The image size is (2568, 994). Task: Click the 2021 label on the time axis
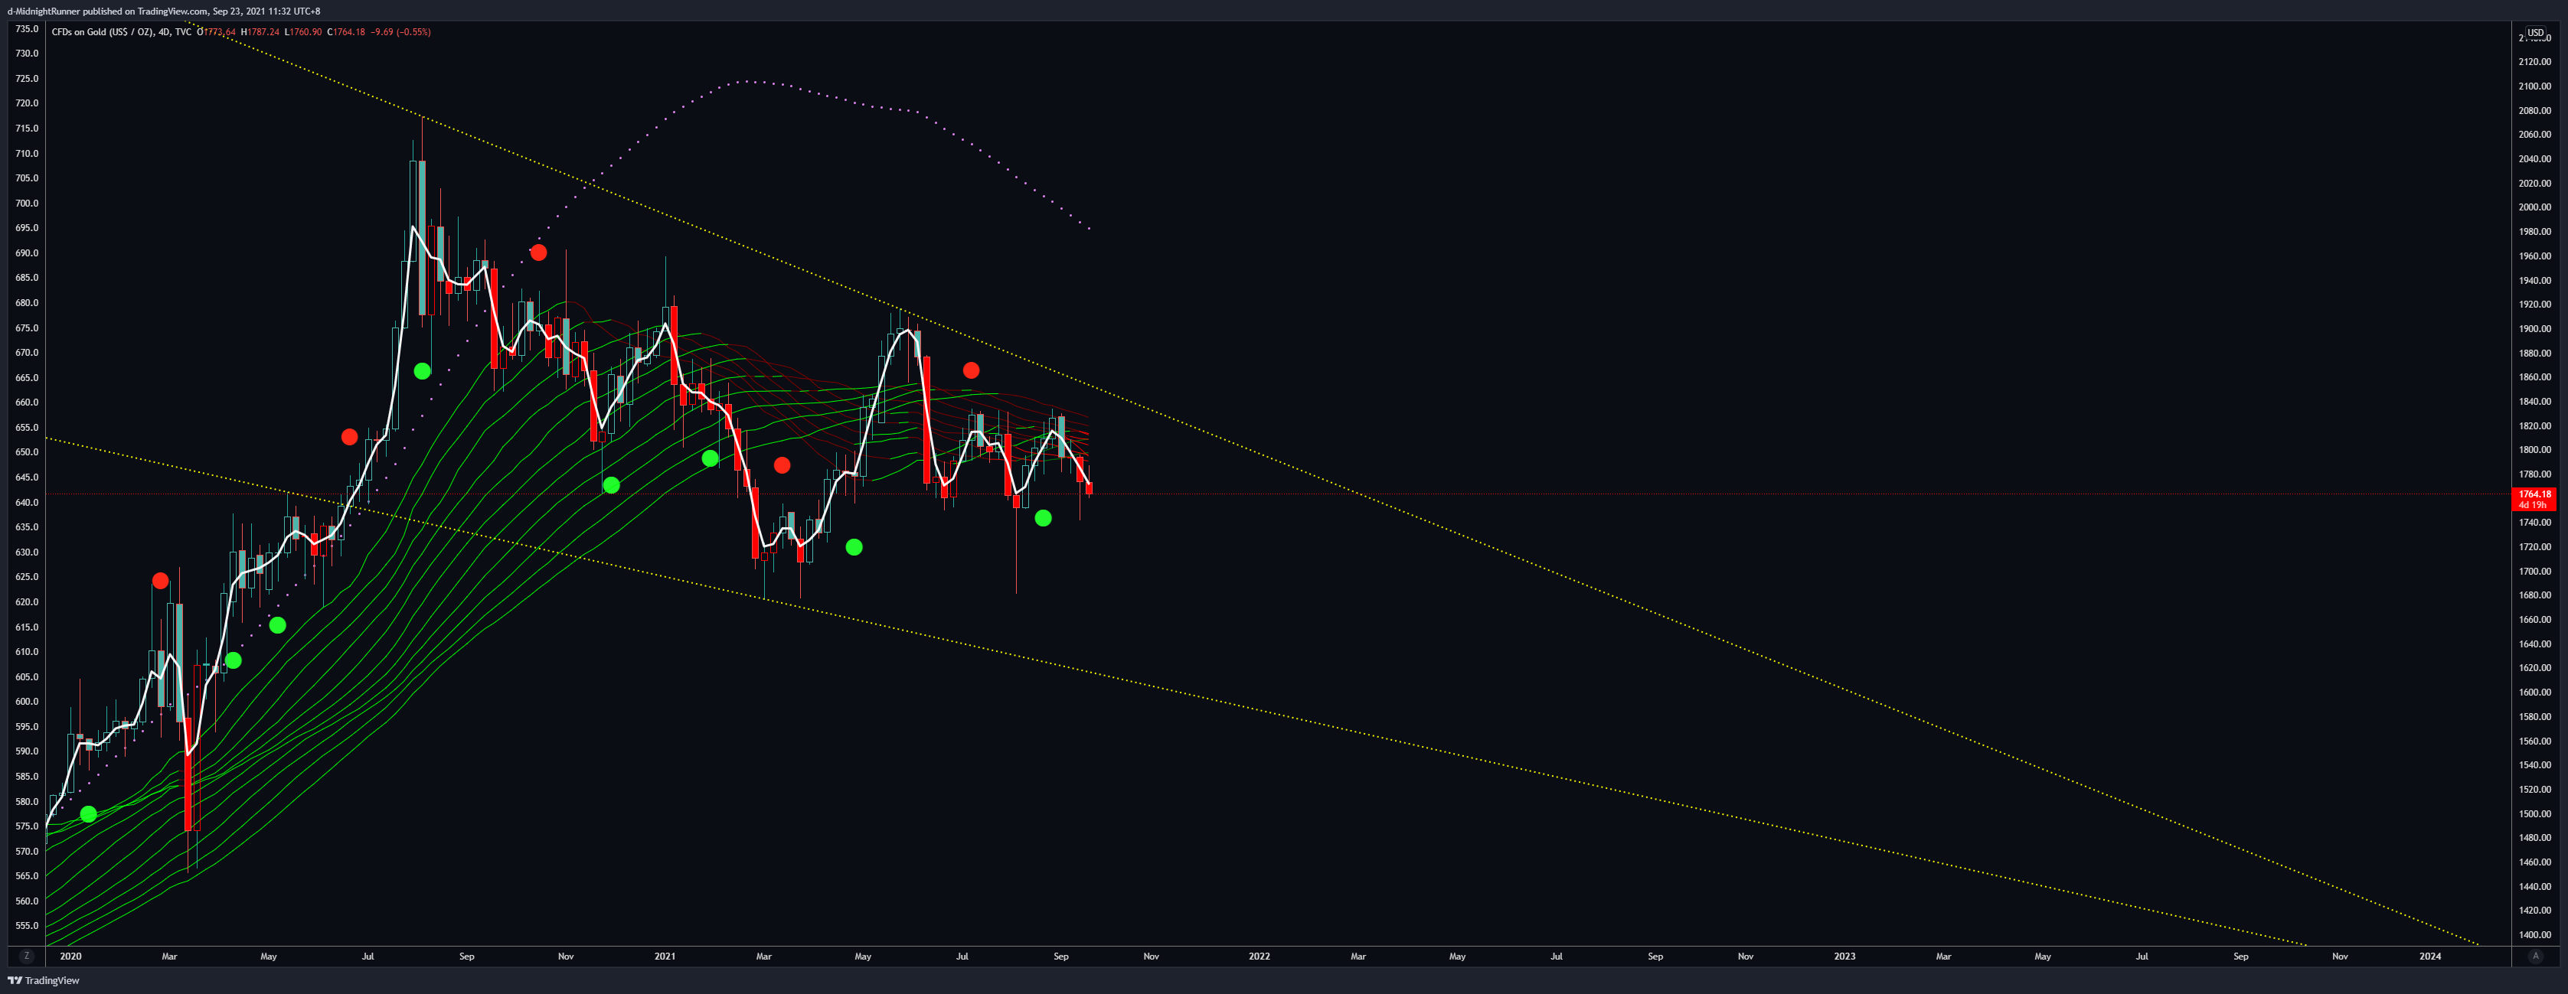tap(665, 957)
